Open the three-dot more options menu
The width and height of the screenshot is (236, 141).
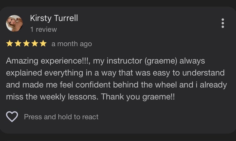(x=223, y=23)
